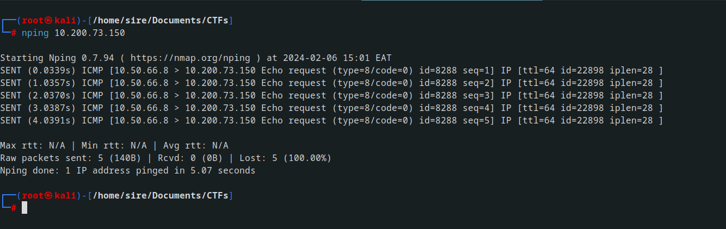The width and height of the screenshot is (726, 229).
Task: Click the SENT line with seq=4
Action: click(331, 108)
